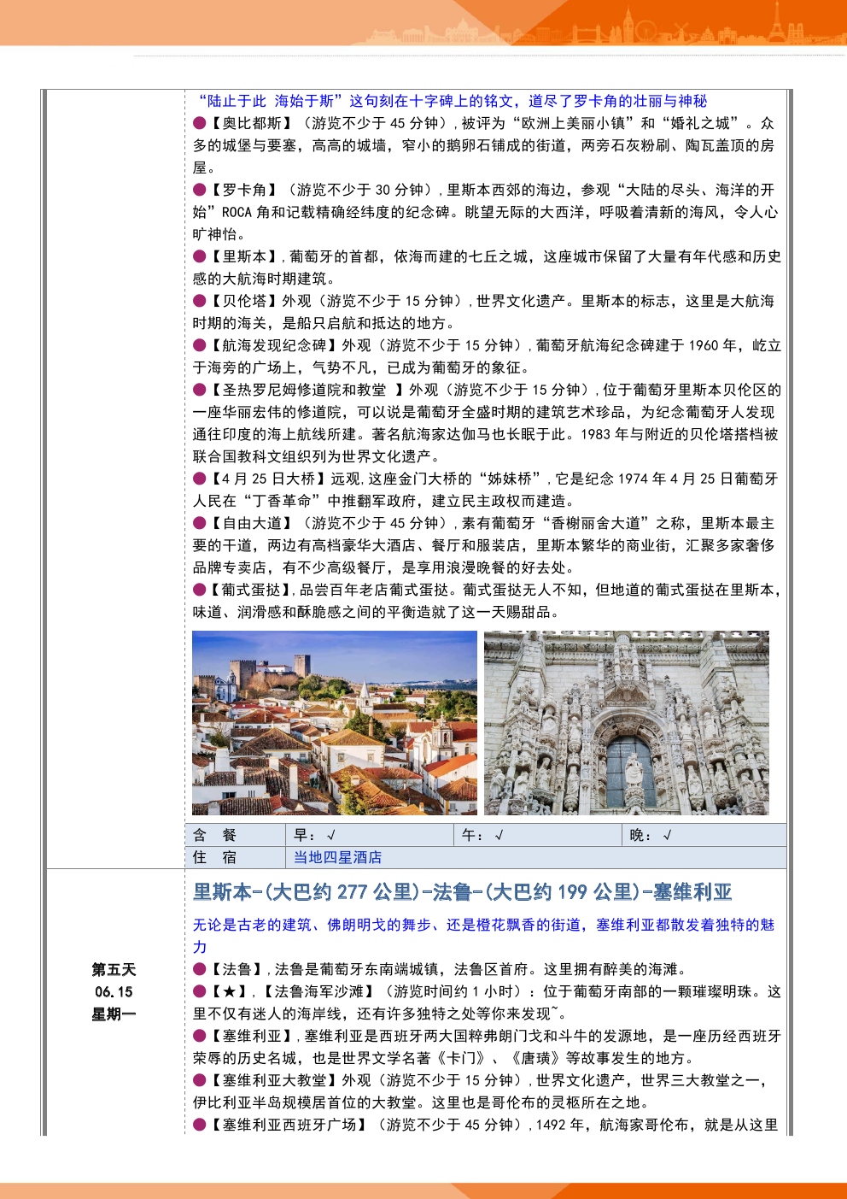Click the bullet before 【塞维利亚大教堂】
This screenshot has width=847, height=1199.
200,1080
